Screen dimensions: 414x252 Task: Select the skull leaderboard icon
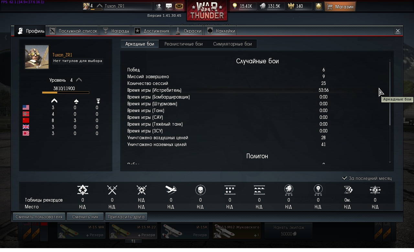pyautogui.click(x=201, y=190)
